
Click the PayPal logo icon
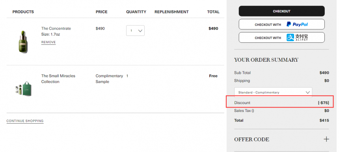297,24
